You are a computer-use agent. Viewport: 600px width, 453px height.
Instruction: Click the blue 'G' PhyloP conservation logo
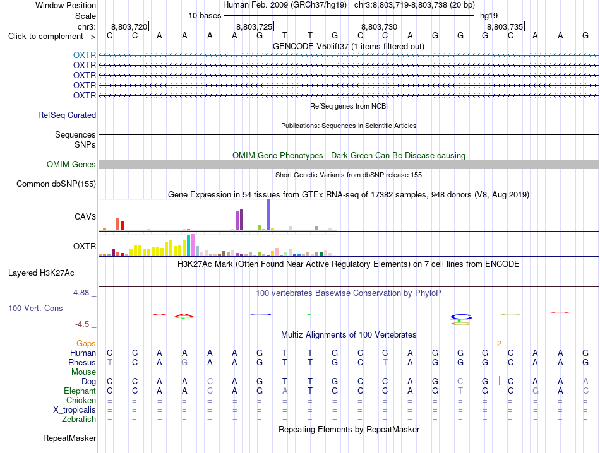click(460, 317)
